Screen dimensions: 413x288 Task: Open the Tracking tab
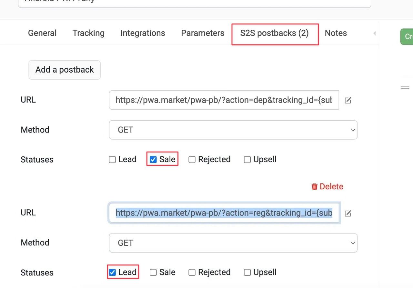point(88,33)
